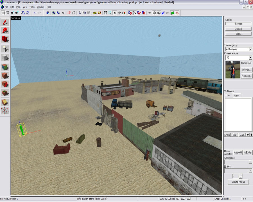Open the Tools menu

[32, 7]
